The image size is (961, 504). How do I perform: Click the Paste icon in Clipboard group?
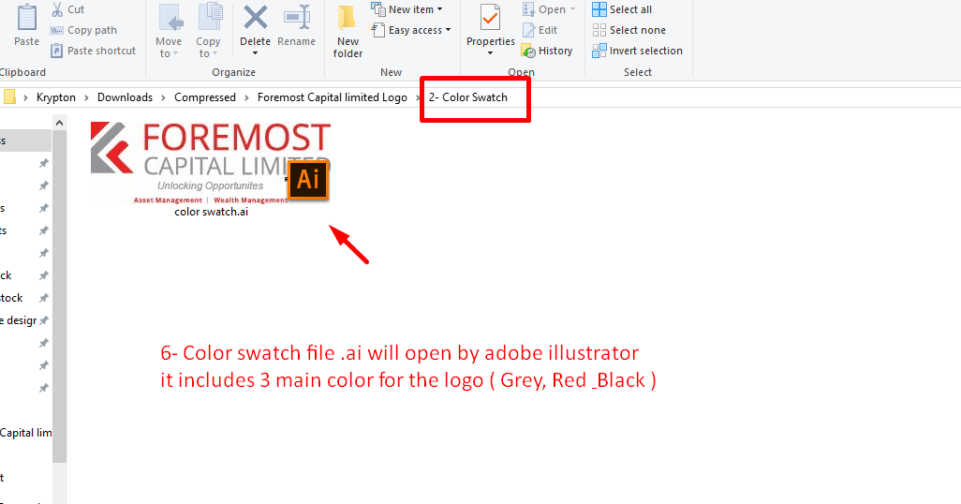pos(26,19)
